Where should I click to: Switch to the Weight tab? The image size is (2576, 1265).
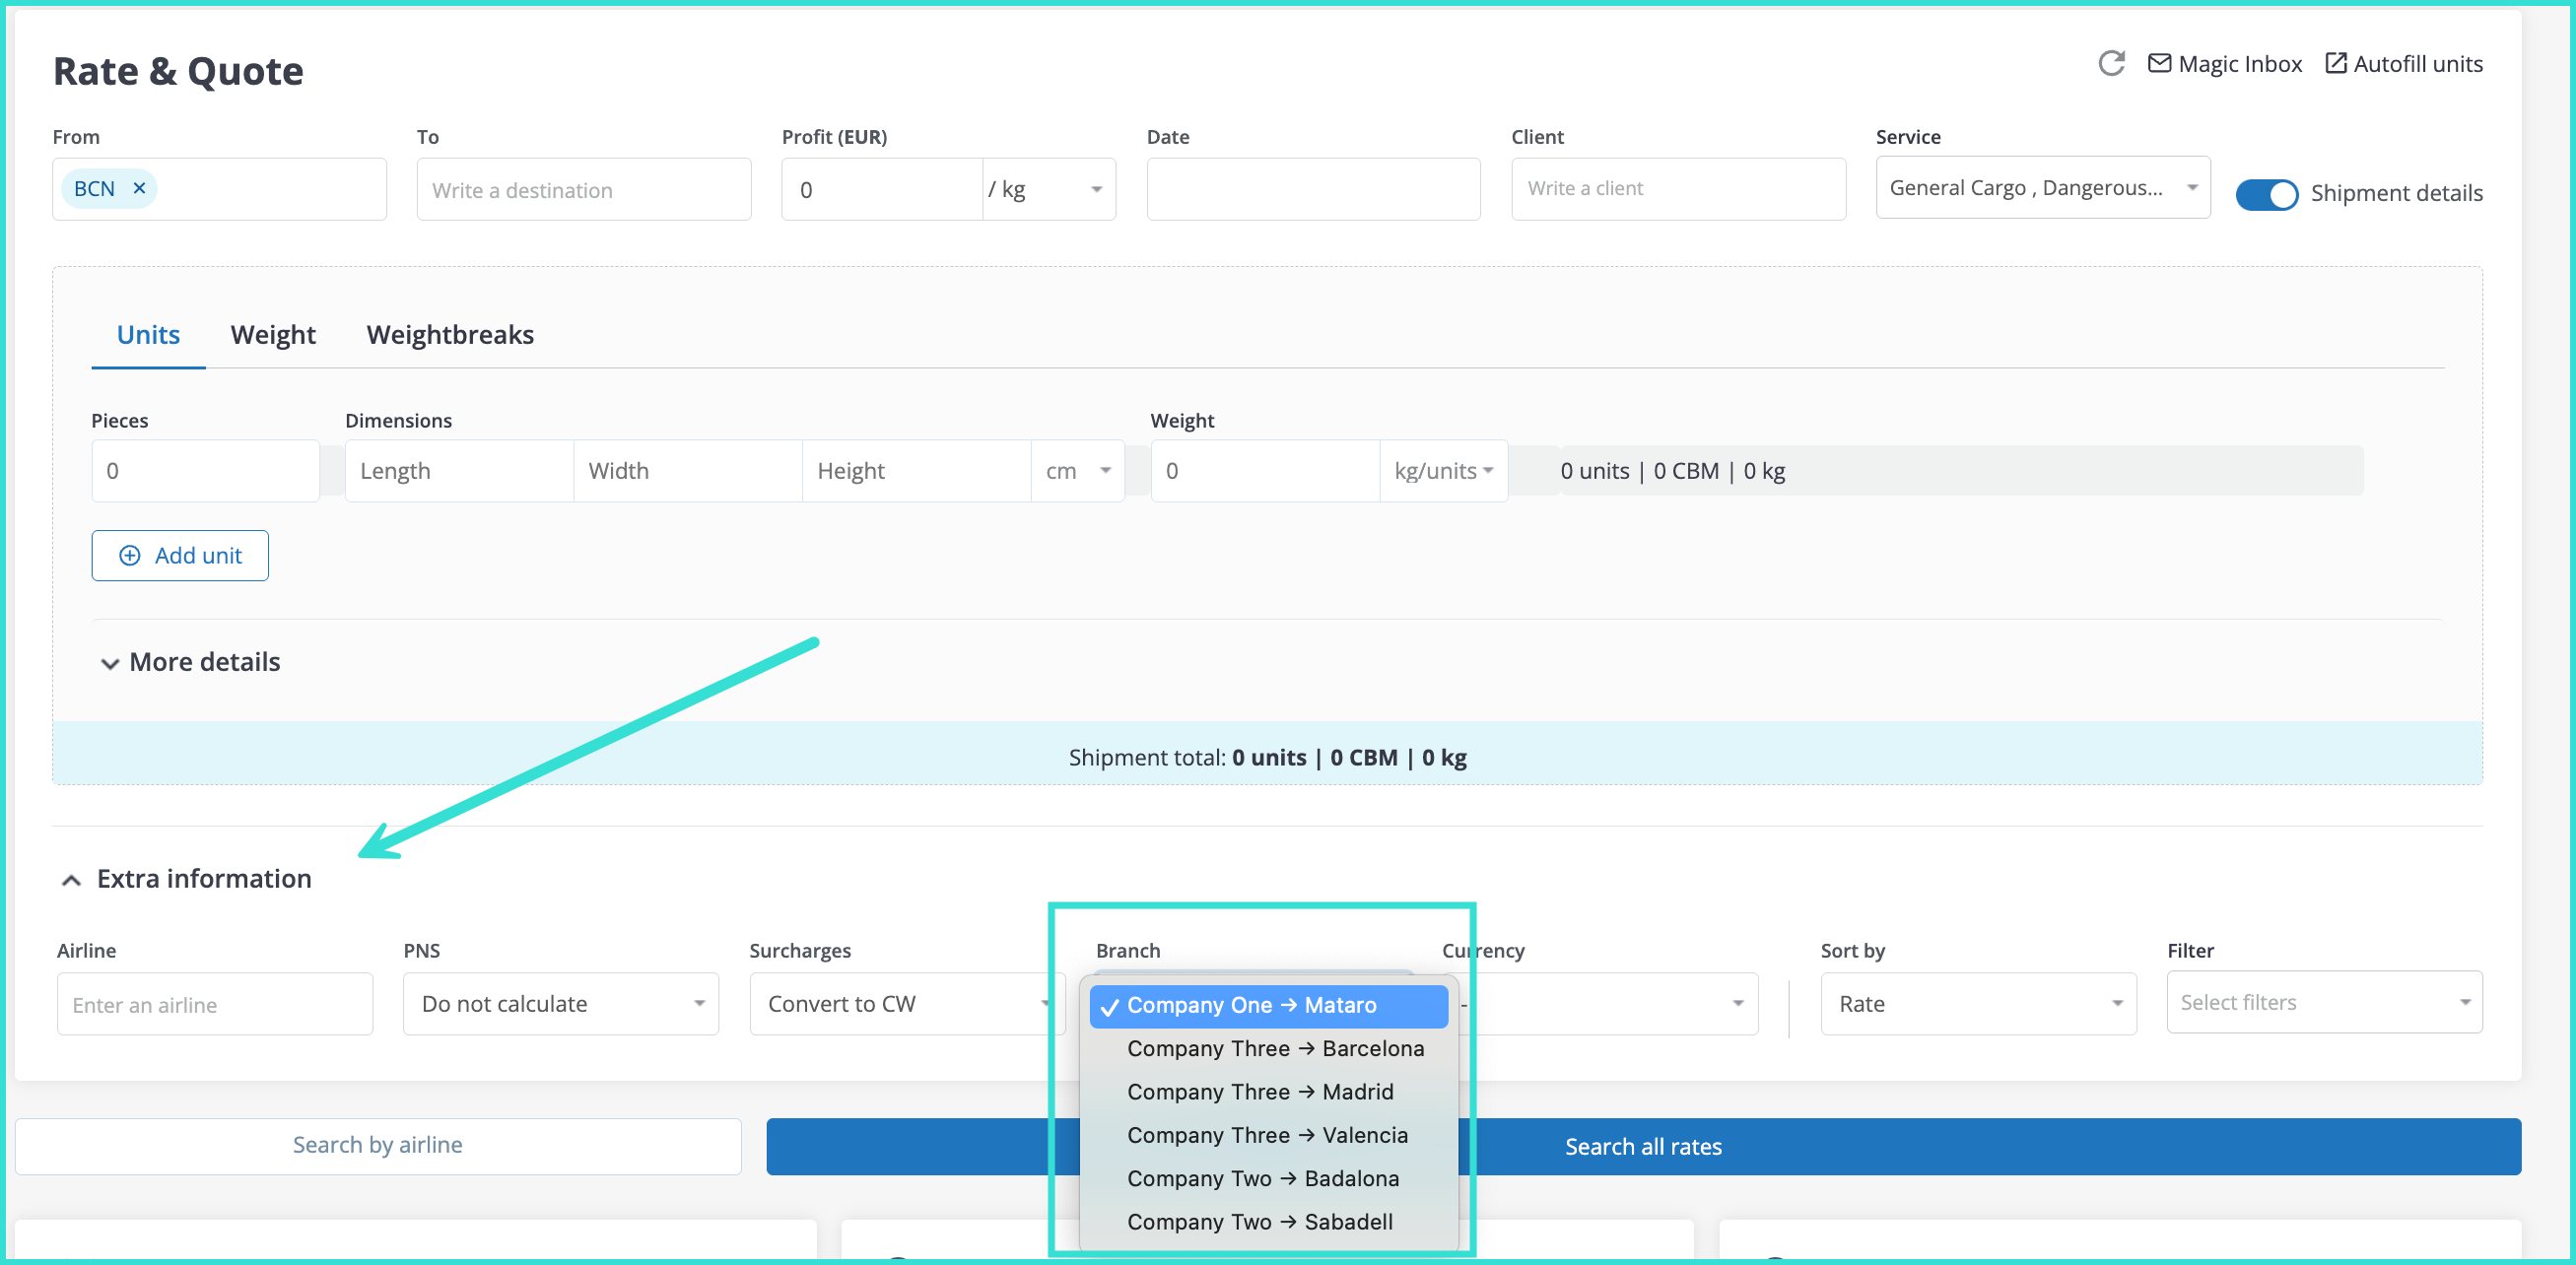point(273,334)
